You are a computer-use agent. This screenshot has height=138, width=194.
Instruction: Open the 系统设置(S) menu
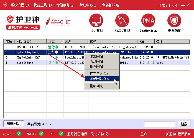[20, 5]
